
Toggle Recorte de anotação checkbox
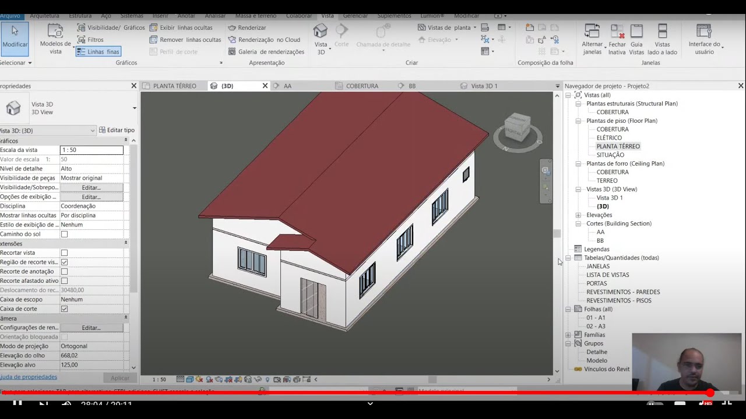64,271
